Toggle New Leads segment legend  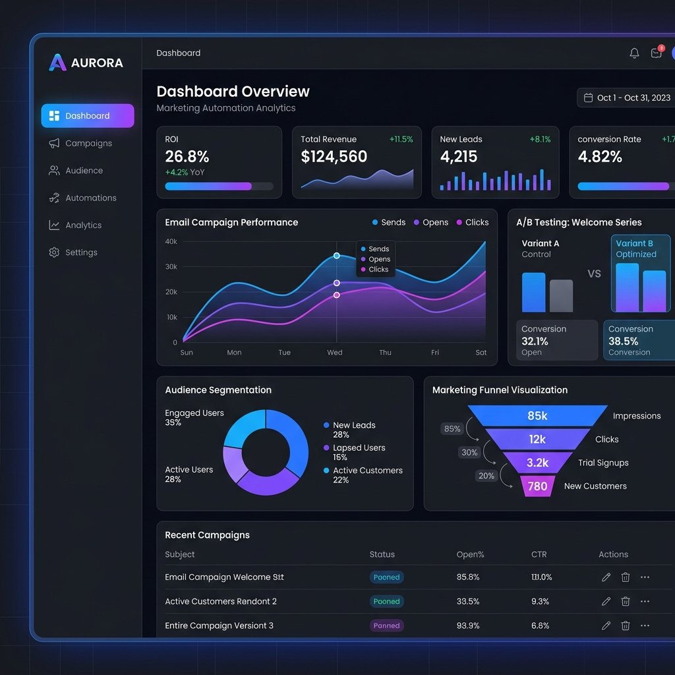pos(349,430)
